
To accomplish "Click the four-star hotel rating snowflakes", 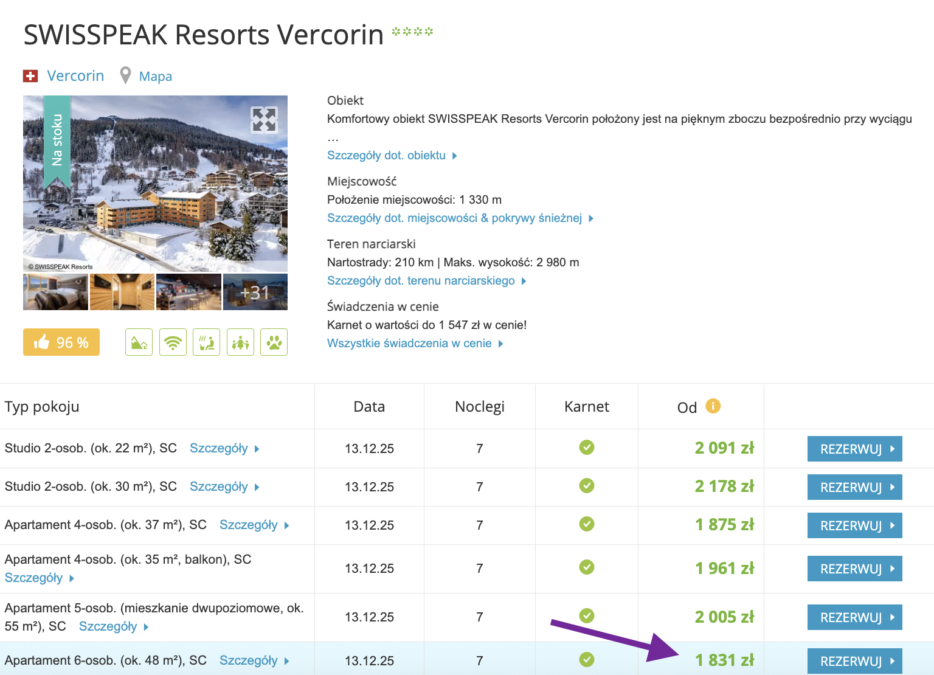I will click(412, 31).
